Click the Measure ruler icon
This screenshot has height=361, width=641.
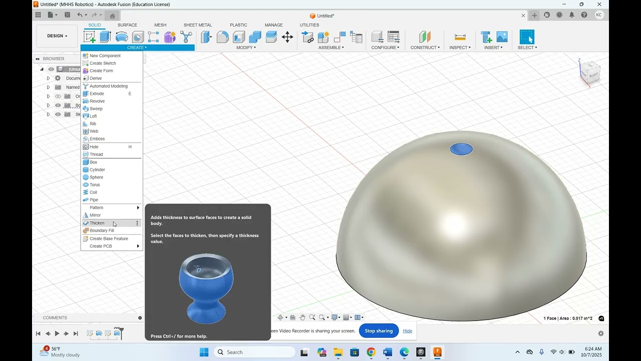(x=460, y=37)
